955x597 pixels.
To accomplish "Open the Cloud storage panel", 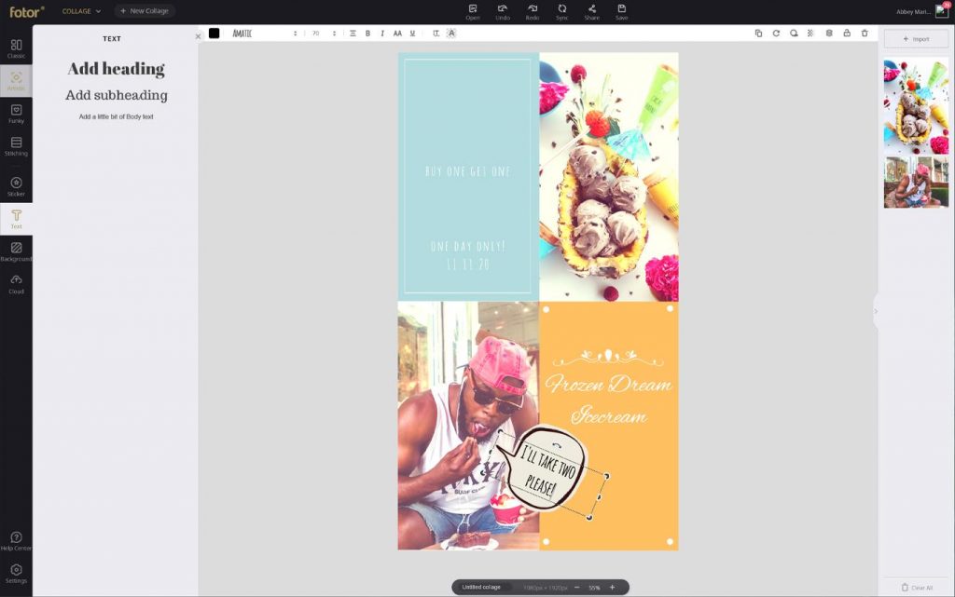I will [16, 284].
